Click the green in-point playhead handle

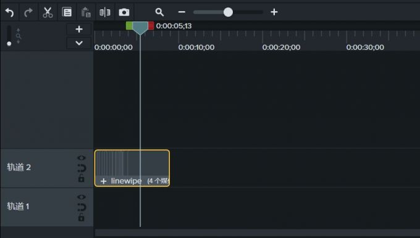tap(129, 26)
